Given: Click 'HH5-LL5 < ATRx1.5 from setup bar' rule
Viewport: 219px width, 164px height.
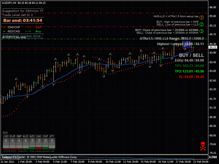Looking at the screenshot, I should pos(176,16).
